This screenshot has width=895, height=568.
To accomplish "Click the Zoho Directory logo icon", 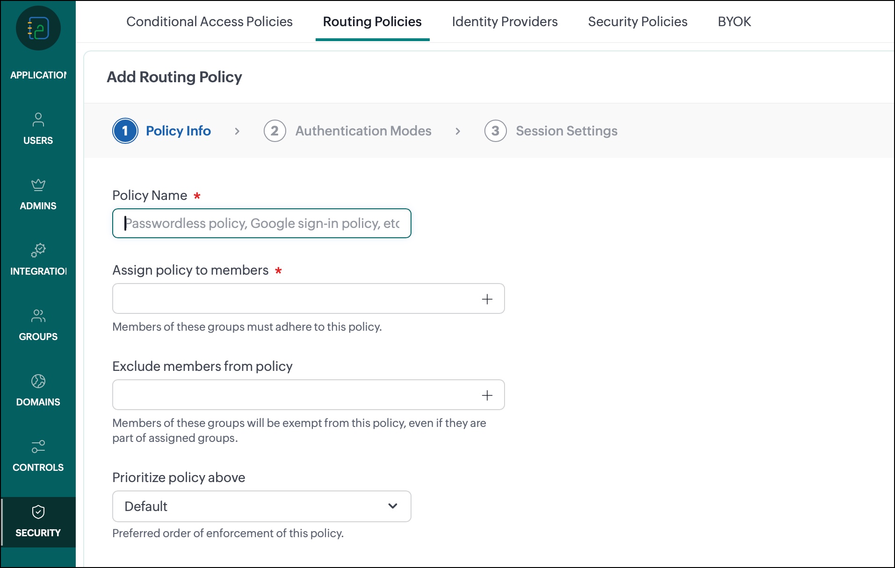I will point(38,28).
